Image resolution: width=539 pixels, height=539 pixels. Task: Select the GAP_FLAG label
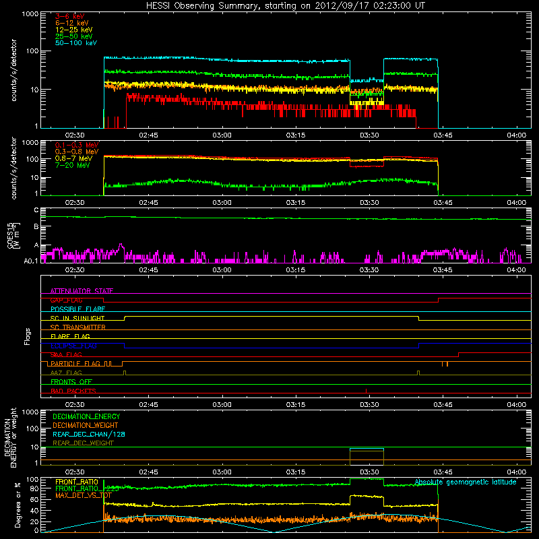[66, 300]
